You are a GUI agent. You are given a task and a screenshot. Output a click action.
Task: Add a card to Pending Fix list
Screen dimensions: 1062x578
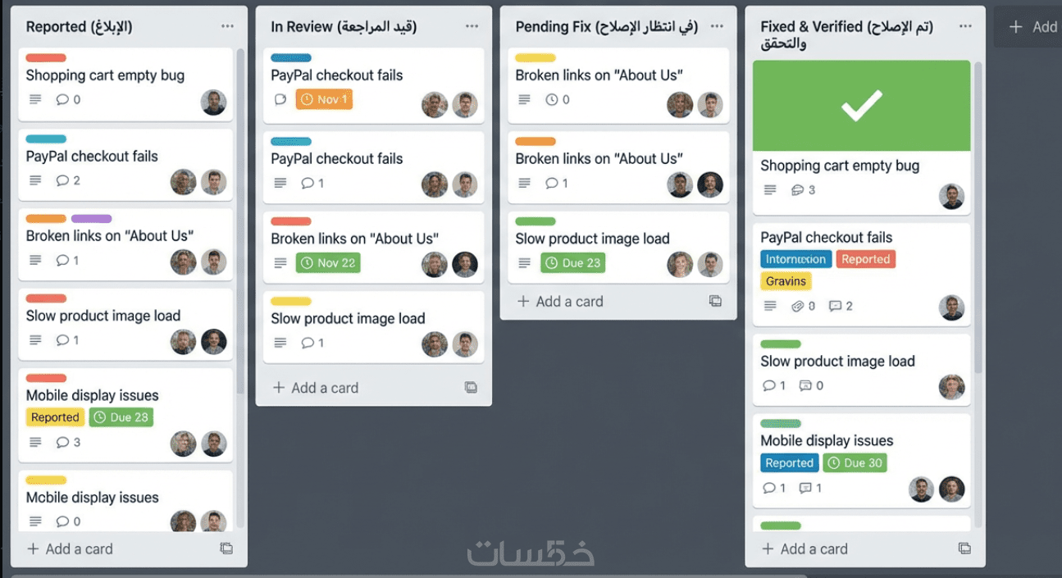(560, 302)
